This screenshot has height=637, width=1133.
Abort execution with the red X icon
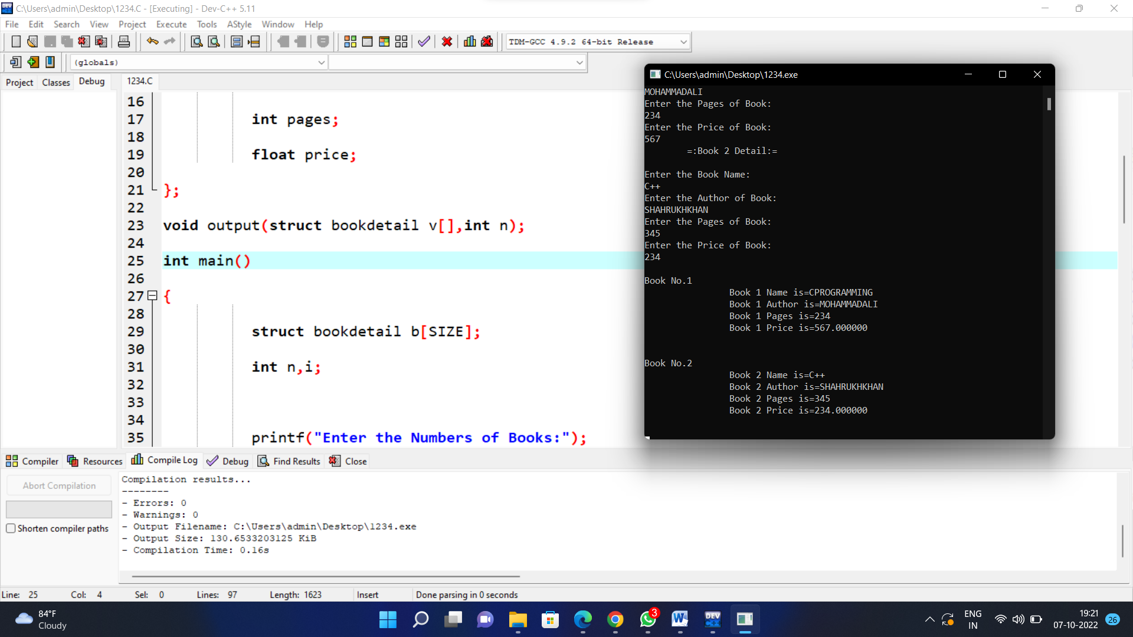pyautogui.click(x=447, y=41)
